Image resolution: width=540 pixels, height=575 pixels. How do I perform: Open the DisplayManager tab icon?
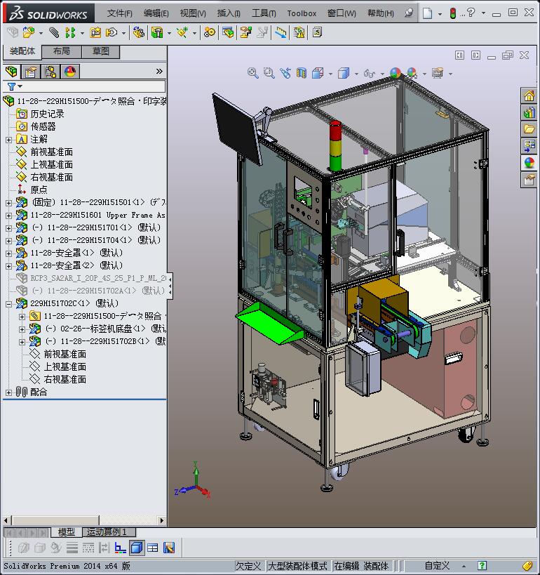point(69,72)
